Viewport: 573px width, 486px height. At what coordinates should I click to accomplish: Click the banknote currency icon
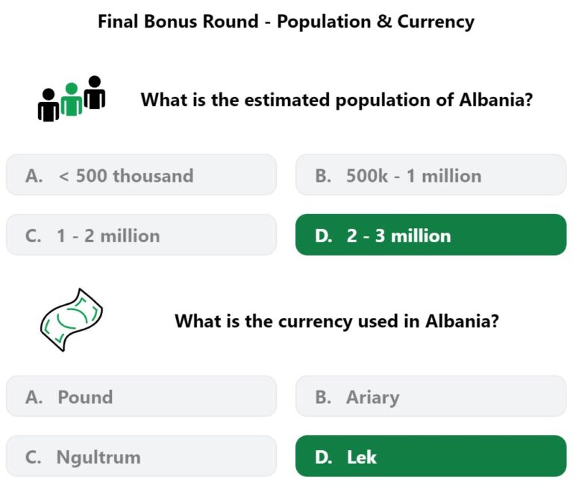click(72, 320)
